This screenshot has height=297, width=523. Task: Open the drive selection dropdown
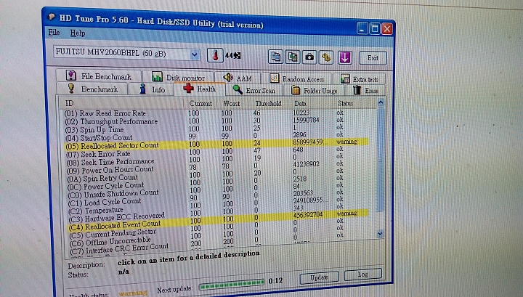coord(195,54)
